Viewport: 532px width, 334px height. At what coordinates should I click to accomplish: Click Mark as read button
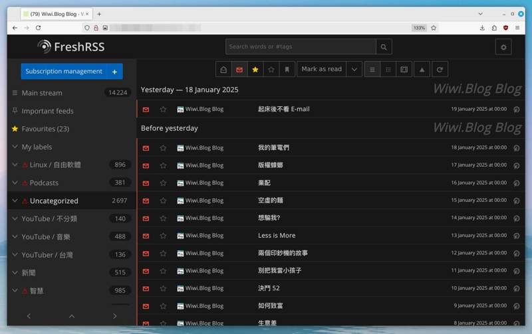(x=322, y=69)
